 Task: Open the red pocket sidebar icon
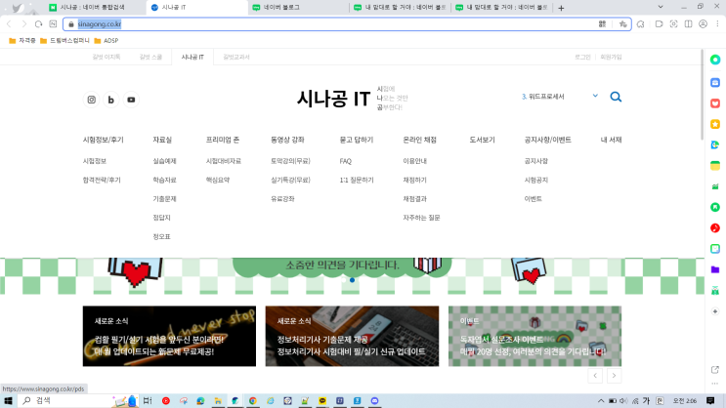[715, 103]
